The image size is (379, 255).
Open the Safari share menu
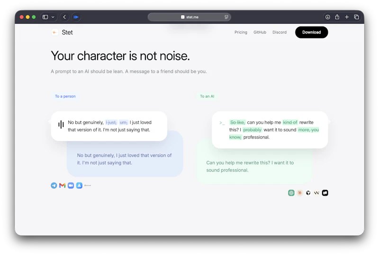pyautogui.click(x=337, y=17)
